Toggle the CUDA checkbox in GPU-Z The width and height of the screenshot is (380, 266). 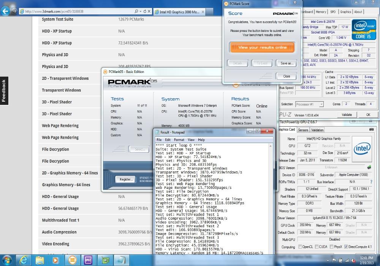pos(317,247)
